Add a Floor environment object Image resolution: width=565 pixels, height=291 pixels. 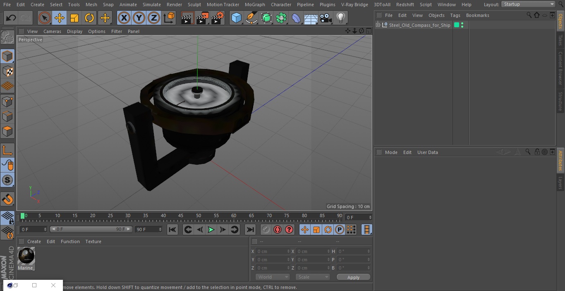pyautogui.click(x=311, y=18)
